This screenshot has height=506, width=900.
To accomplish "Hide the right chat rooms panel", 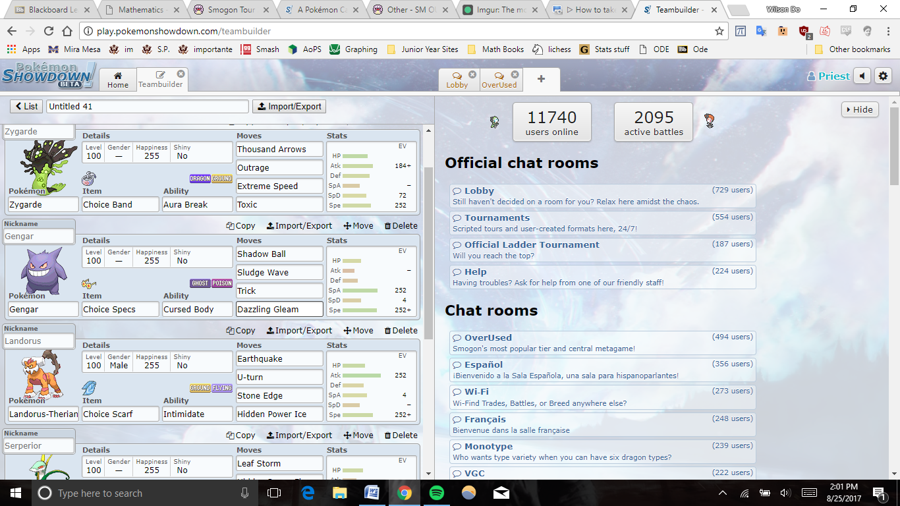I will tap(859, 110).
